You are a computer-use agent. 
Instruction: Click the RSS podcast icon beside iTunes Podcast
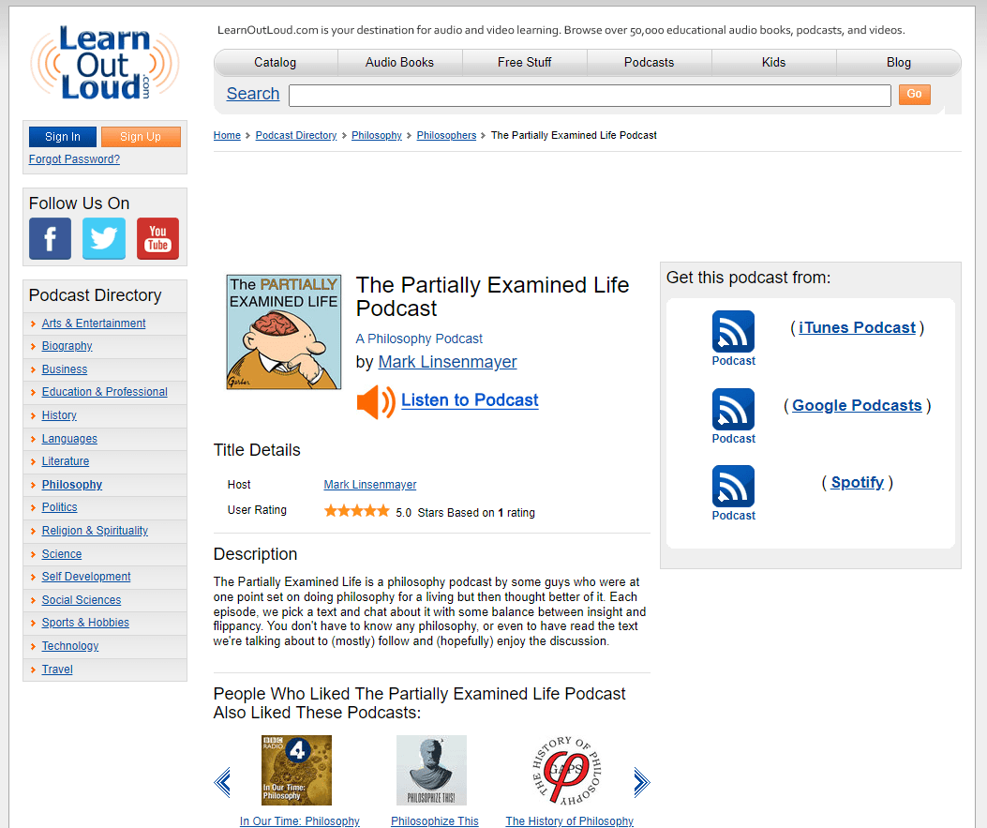pos(733,331)
